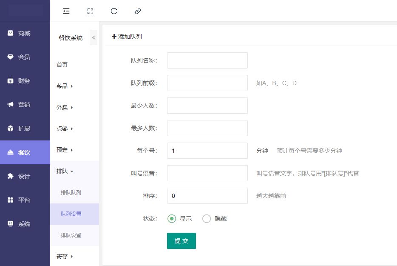The height and width of the screenshot is (266, 397).
Task: Click the 队列名称 input field
Action: click(x=207, y=60)
